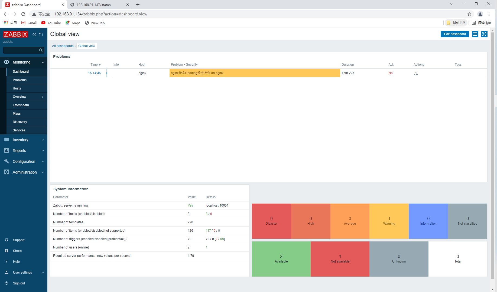Sort problems by the Time column
The image size is (497, 292).
click(x=96, y=65)
